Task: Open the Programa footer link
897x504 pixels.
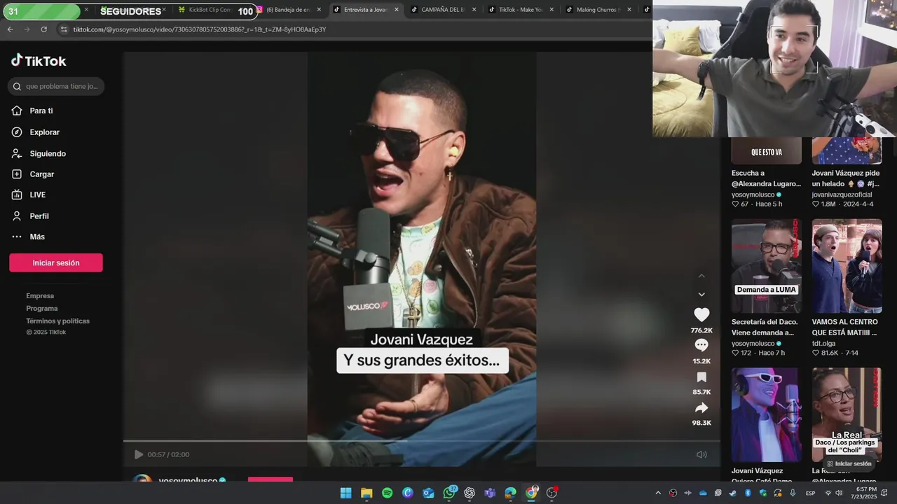Action: tap(42, 309)
